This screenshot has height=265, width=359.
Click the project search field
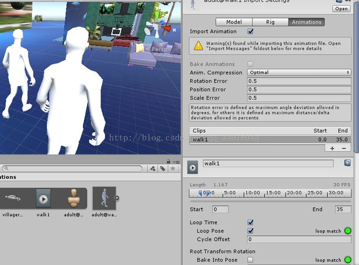[x=72, y=168]
